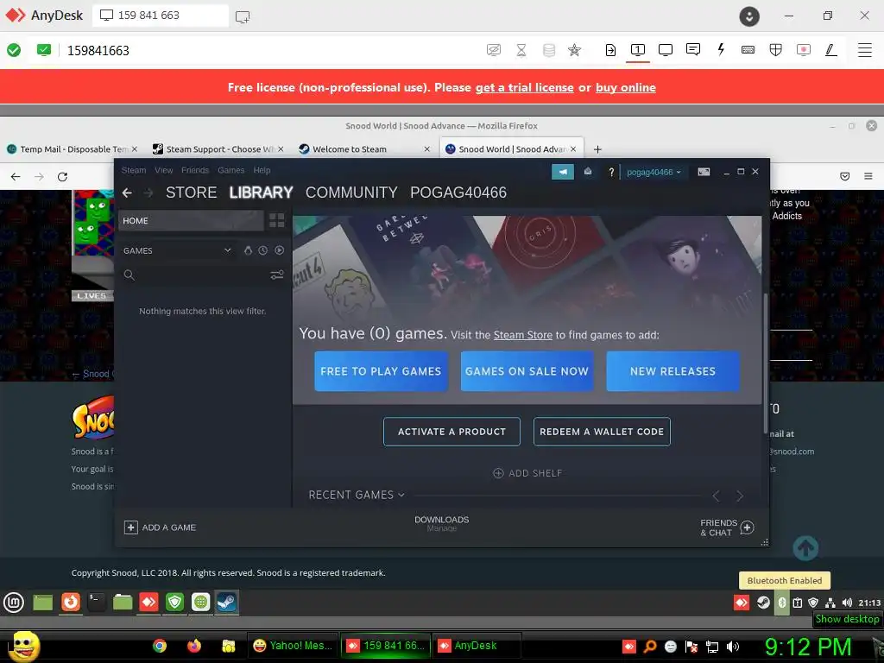This screenshot has height=663, width=884.
Task: Open new tab in Firefox
Action: [597, 148]
